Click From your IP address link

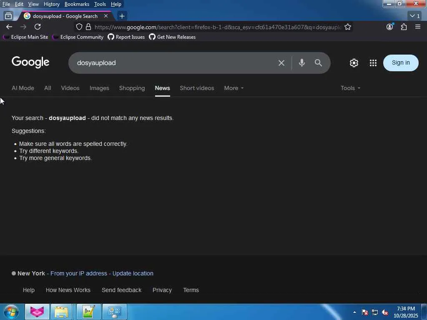pos(79,273)
